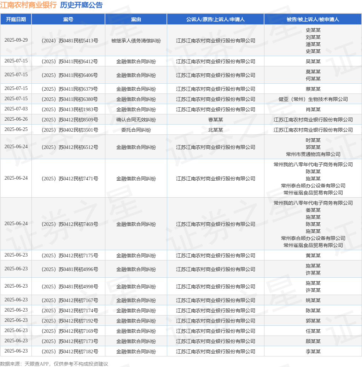362x367 pixels.
Task: Click the 公诉人/原告/上诉人/申请人 column header
Action: 215,19
